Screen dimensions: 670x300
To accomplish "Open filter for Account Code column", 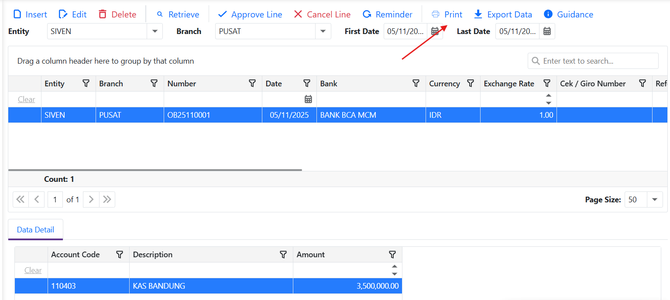I will (120, 254).
